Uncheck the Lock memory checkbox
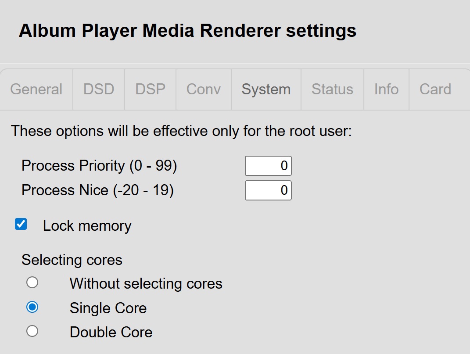The width and height of the screenshot is (470, 354). [x=21, y=225]
